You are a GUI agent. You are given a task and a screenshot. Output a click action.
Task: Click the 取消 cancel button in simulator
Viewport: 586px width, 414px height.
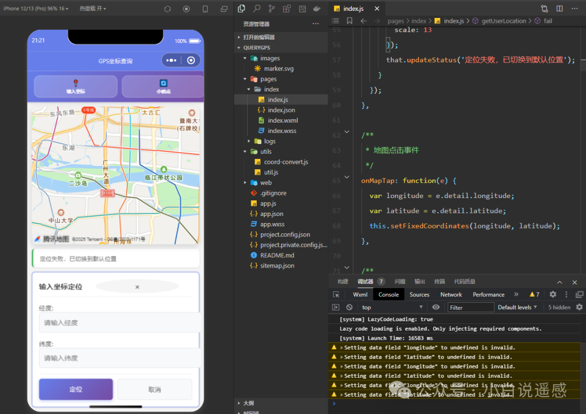(x=155, y=390)
